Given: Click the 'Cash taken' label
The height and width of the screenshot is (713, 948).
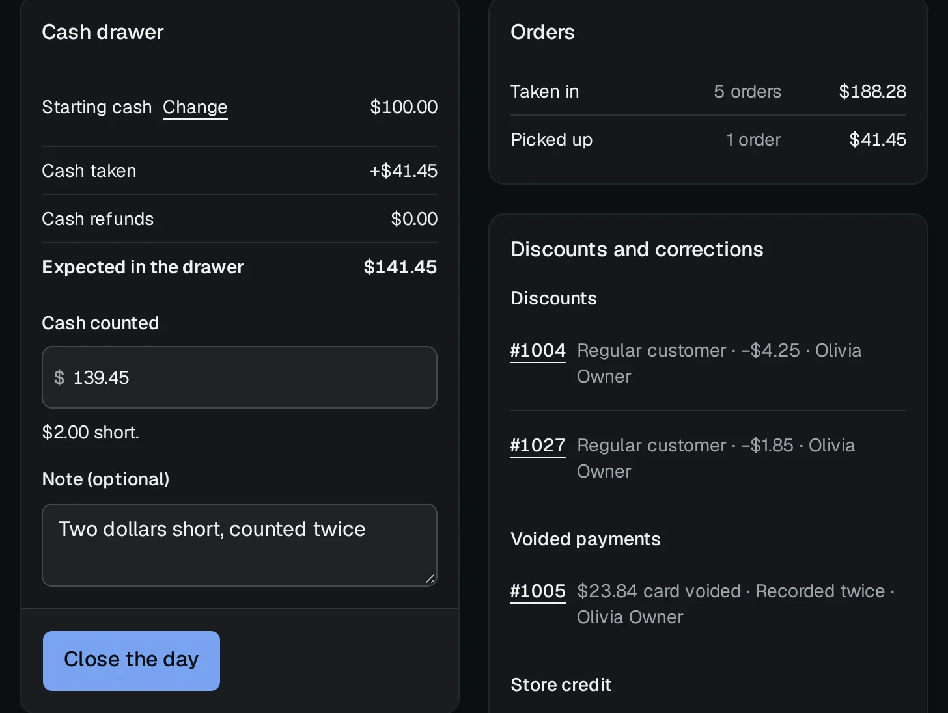Looking at the screenshot, I should [89, 171].
